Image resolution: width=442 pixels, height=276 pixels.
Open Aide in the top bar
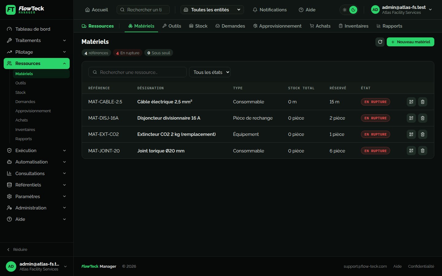tap(307, 10)
